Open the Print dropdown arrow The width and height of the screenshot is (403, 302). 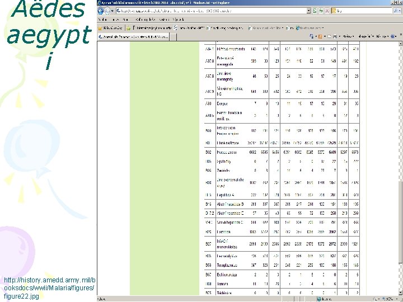[339, 37]
